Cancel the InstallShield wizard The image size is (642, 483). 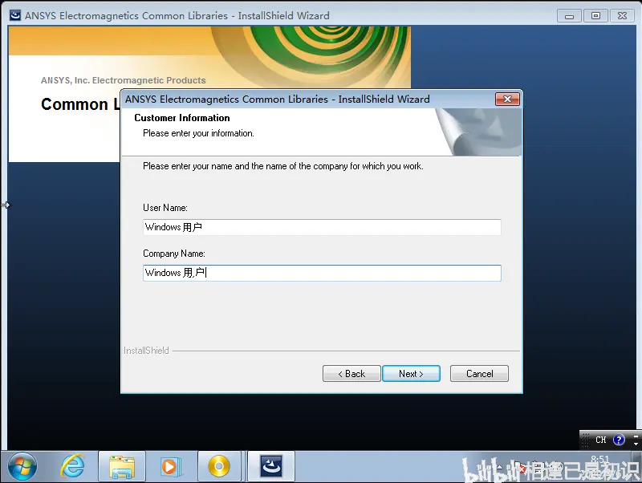(479, 373)
